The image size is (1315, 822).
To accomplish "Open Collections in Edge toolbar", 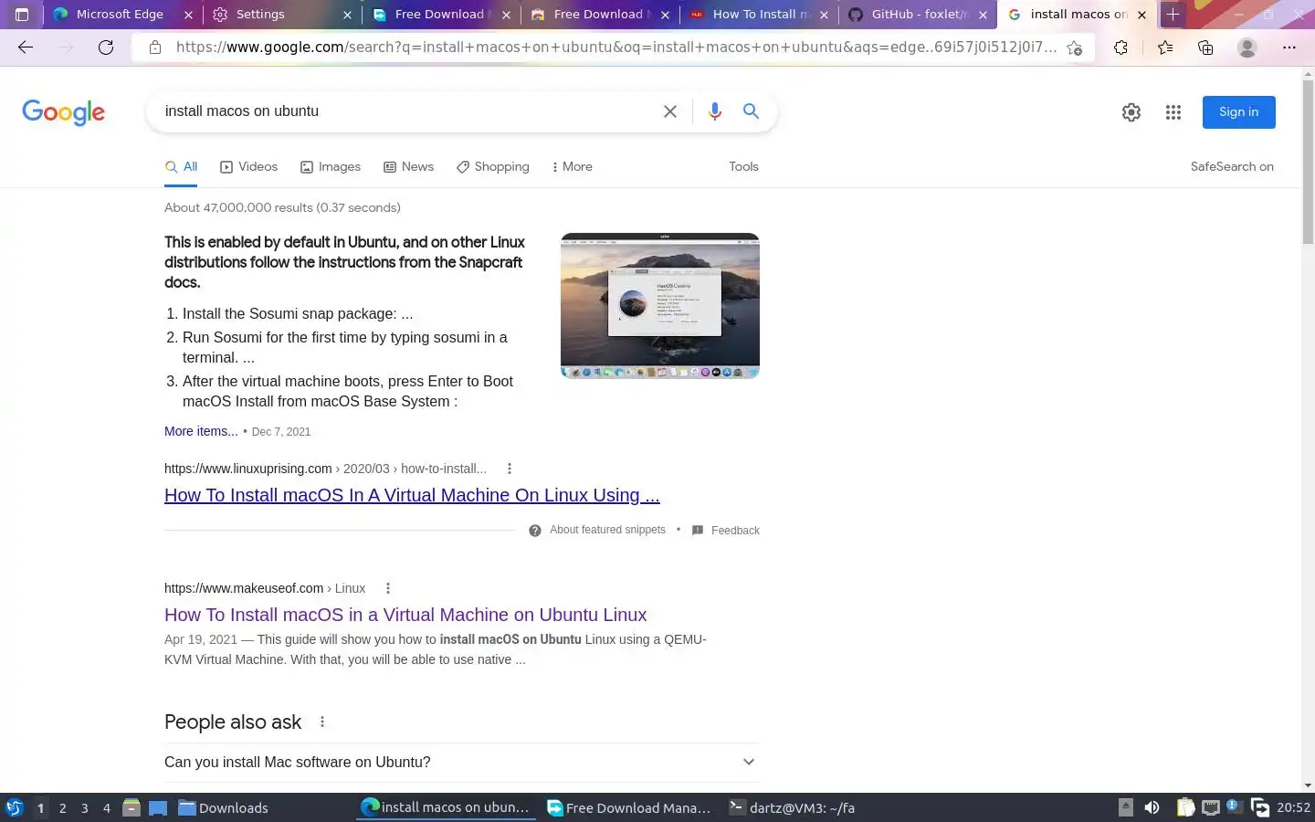I will tap(1205, 47).
